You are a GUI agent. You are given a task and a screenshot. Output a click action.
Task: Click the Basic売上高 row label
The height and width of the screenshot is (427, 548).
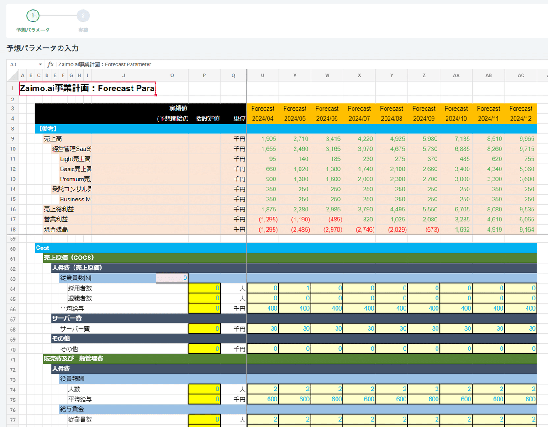[x=75, y=169]
